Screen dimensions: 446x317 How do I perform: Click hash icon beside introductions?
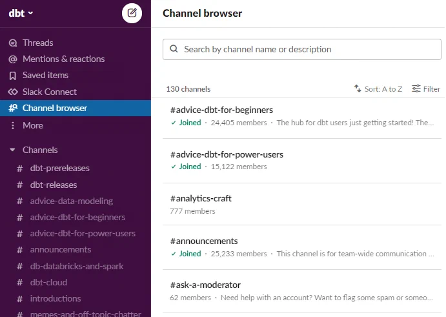tap(19, 299)
